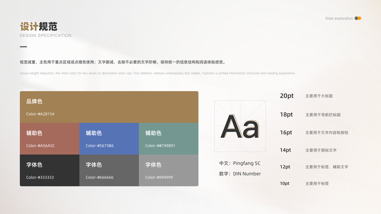Viewport: 381px width, 214px height.
Task: Click the font color swatch #666666
Action: [109, 170]
